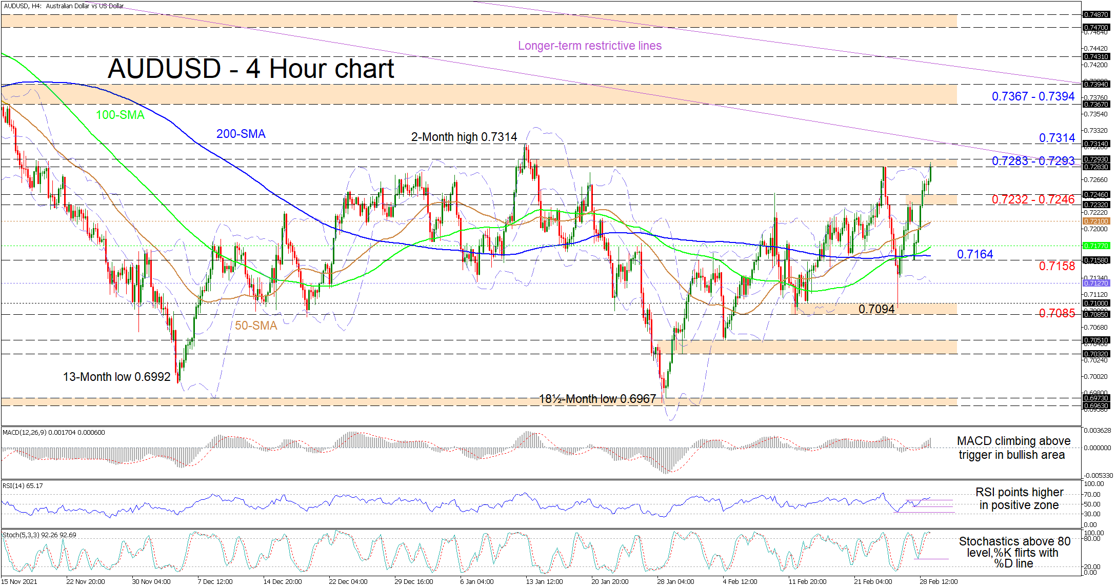Select the '13-Month low 0.6992' annotation
This screenshot has height=588, width=1117.
click(x=116, y=377)
